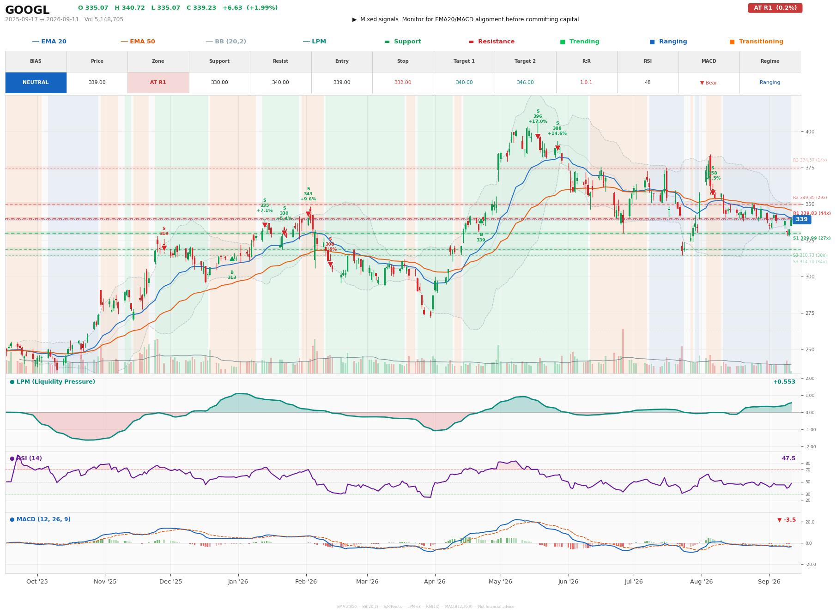Screen dimensions: 836x614
Task: Click the EMA 50 legend entry
Action: pos(138,42)
